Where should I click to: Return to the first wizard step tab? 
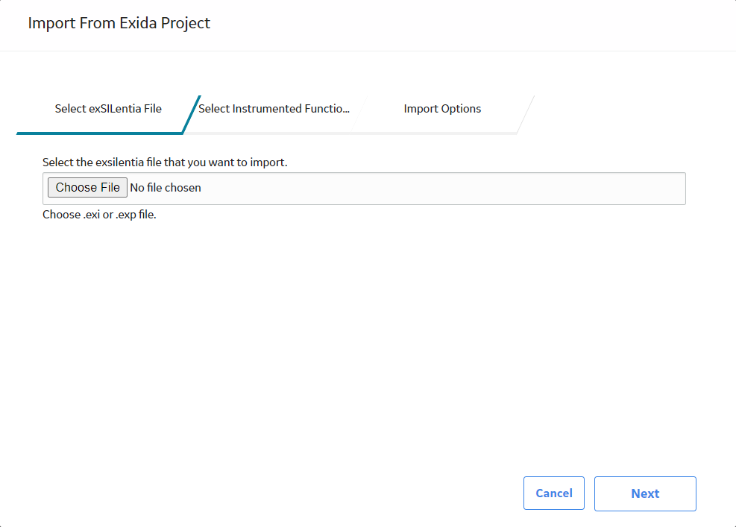[x=108, y=109]
